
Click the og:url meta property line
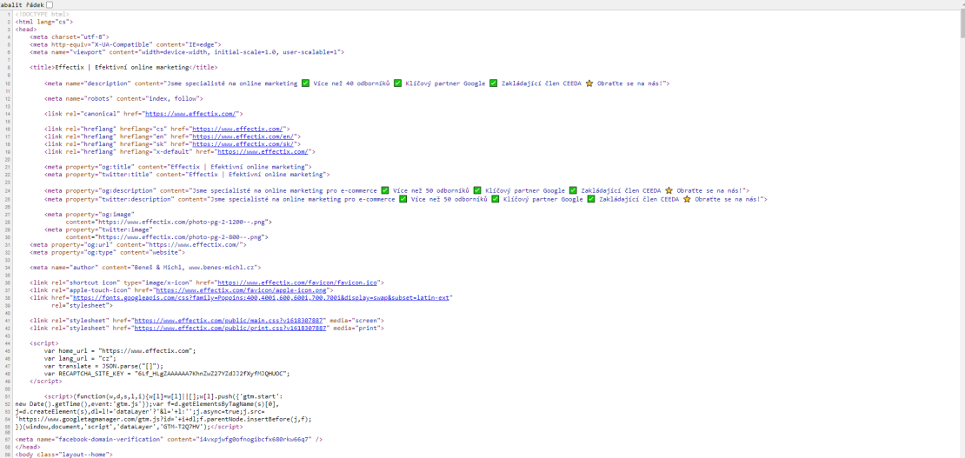point(138,244)
